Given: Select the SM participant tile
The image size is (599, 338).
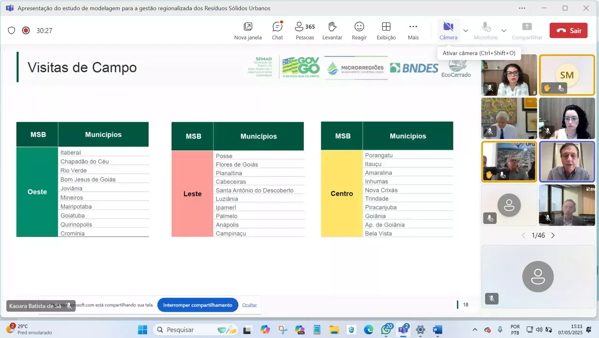Looking at the screenshot, I should (566, 75).
